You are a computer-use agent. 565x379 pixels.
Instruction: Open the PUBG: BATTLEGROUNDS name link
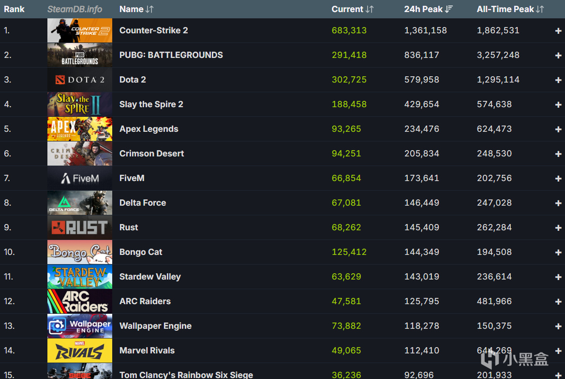[171, 55]
